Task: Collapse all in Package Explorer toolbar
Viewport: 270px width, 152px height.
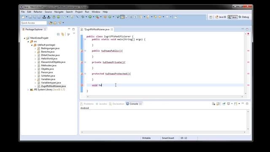Action: coord(58,34)
